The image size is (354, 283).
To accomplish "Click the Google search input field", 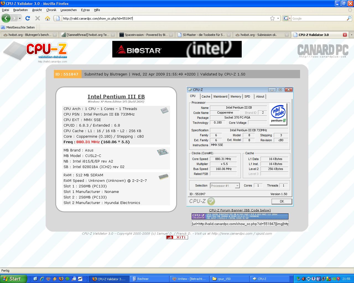I will tap(319, 18).
